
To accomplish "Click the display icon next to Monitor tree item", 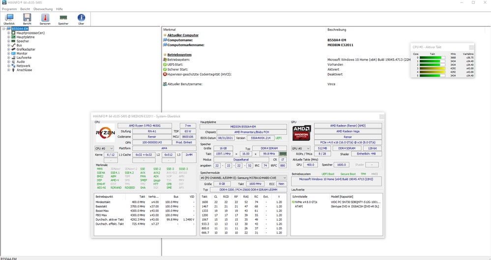I will pos(13,53).
